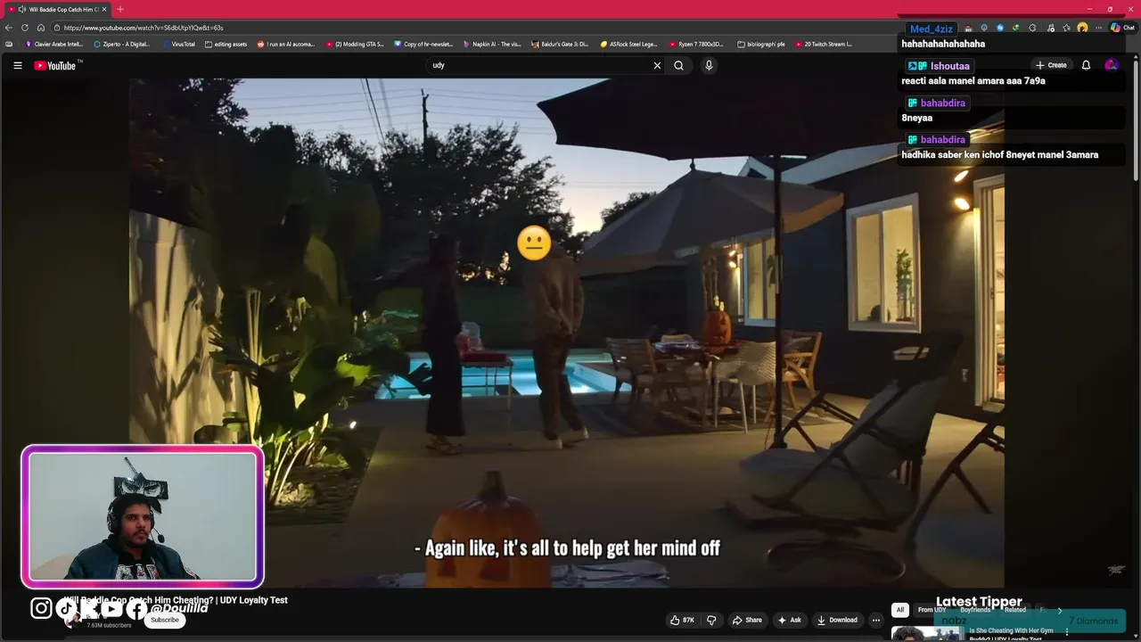Open the YouTube account avatar menu

pyautogui.click(x=1111, y=65)
